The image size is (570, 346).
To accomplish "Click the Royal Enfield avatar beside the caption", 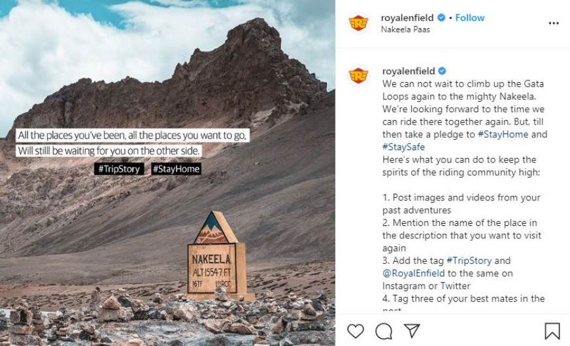I will click(x=359, y=76).
